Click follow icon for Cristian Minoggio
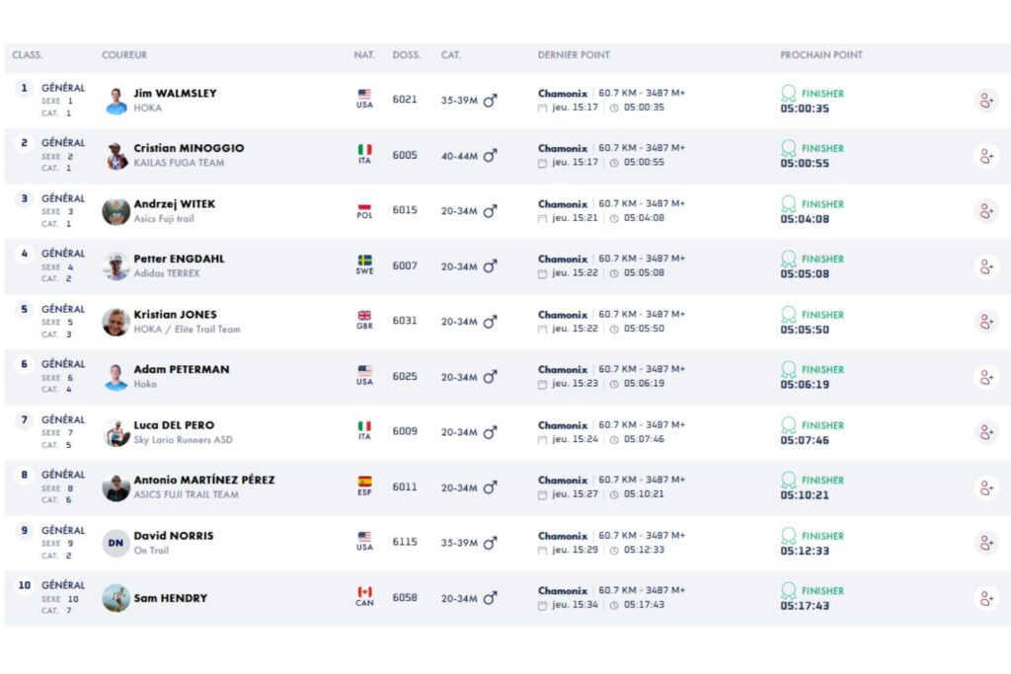1011x674 pixels. pyautogui.click(x=985, y=156)
